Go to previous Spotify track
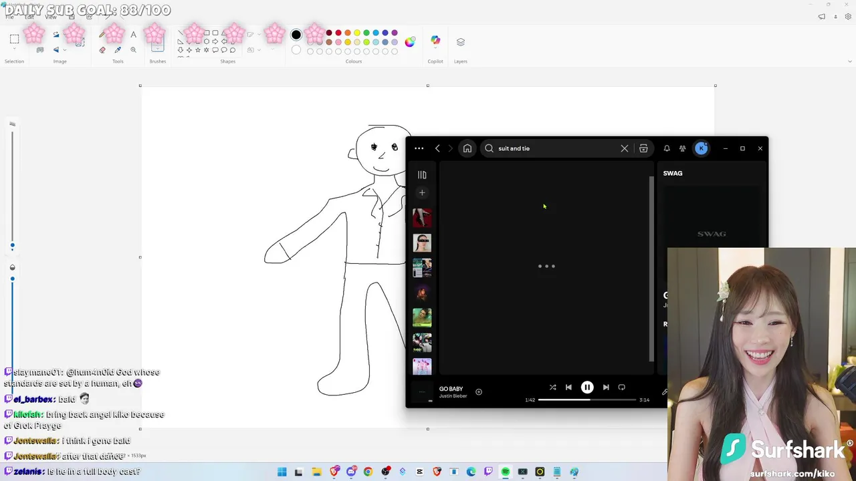The width and height of the screenshot is (856, 481). coord(568,387)
